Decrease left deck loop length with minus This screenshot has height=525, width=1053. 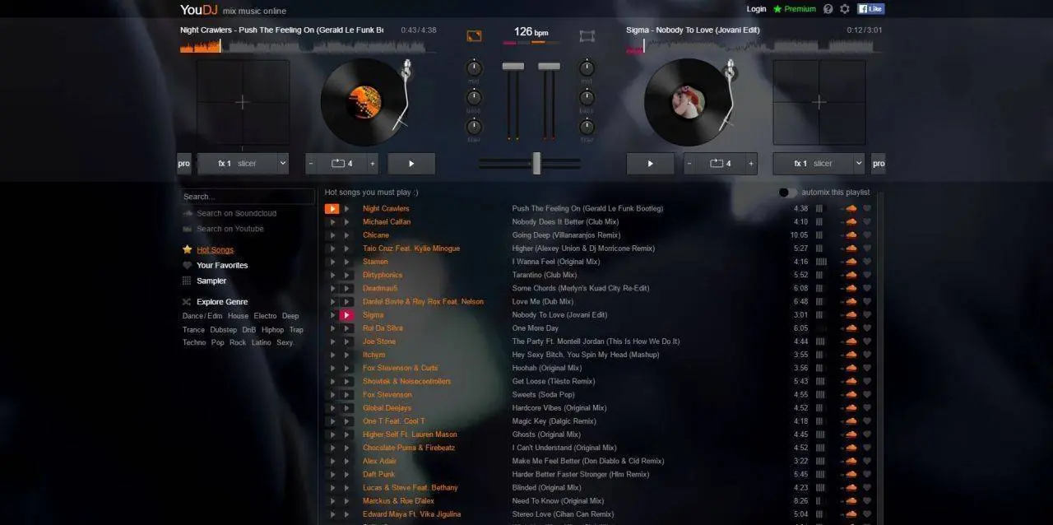(311, 164)
